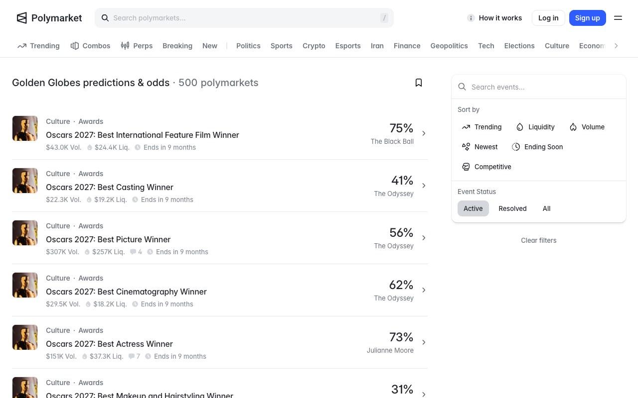Click the Perps candlestick icon

(x=125, y=46)
